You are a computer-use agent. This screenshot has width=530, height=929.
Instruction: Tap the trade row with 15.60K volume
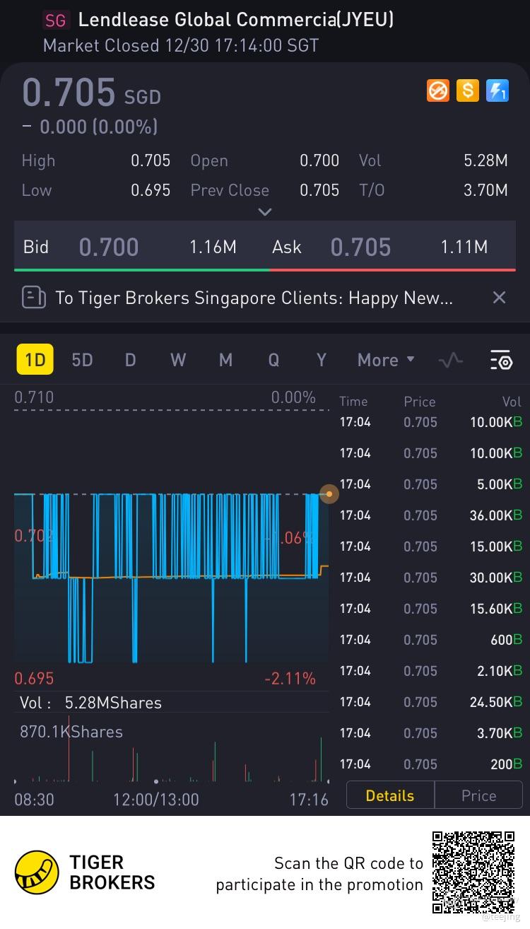tap(431, 609)
